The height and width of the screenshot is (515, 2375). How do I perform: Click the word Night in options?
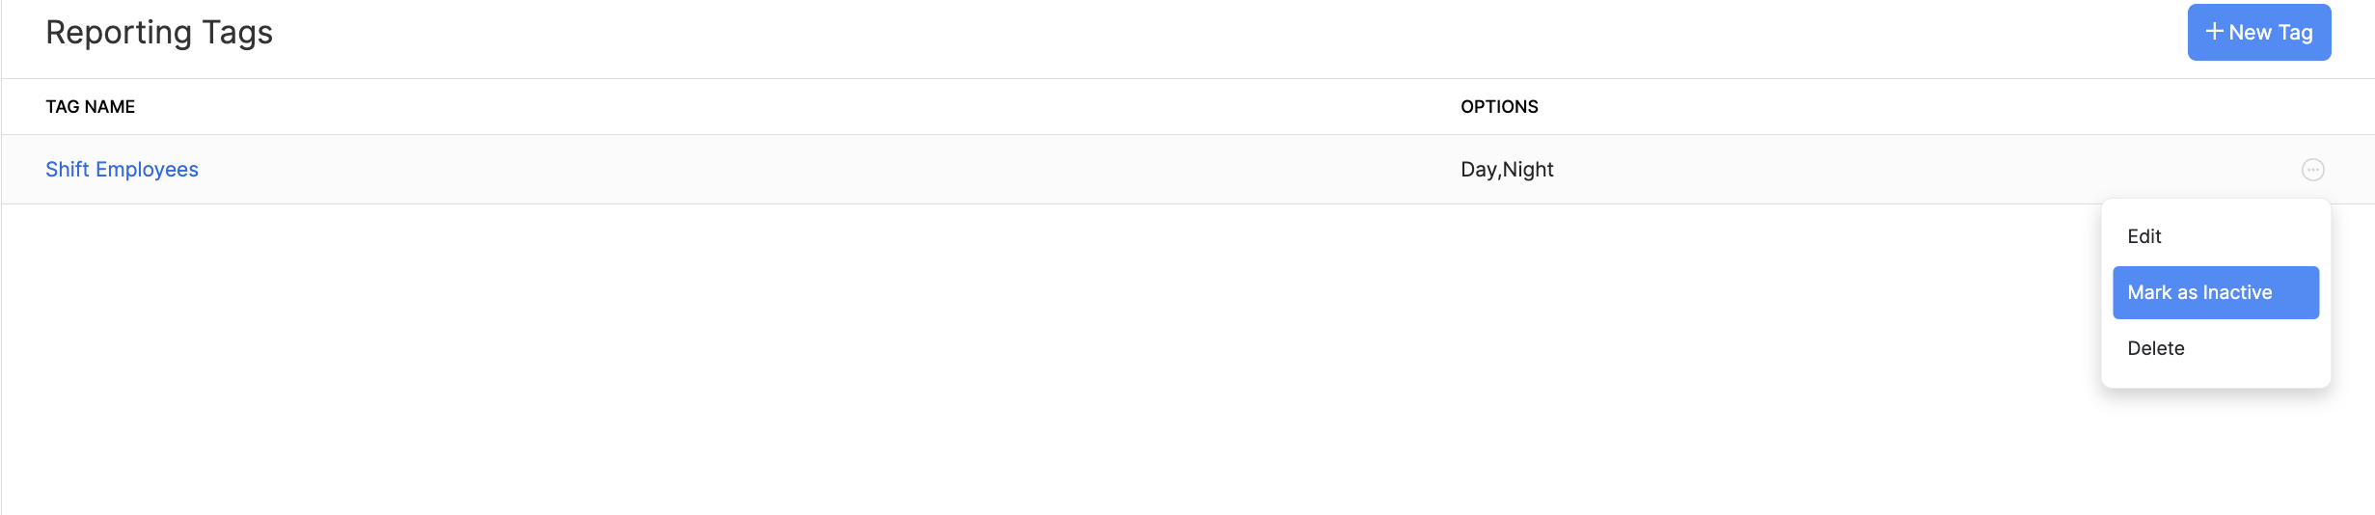pyautogui.click(x=1528, y=170)
